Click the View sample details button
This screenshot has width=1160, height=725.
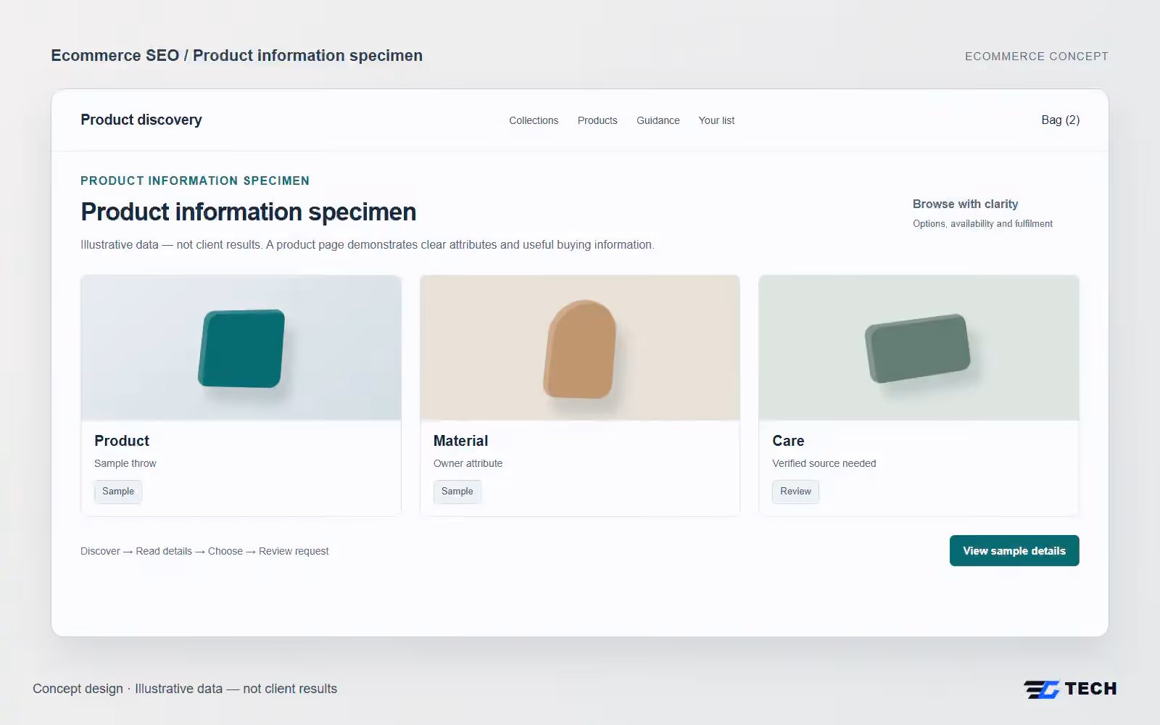coord(1014,551)
